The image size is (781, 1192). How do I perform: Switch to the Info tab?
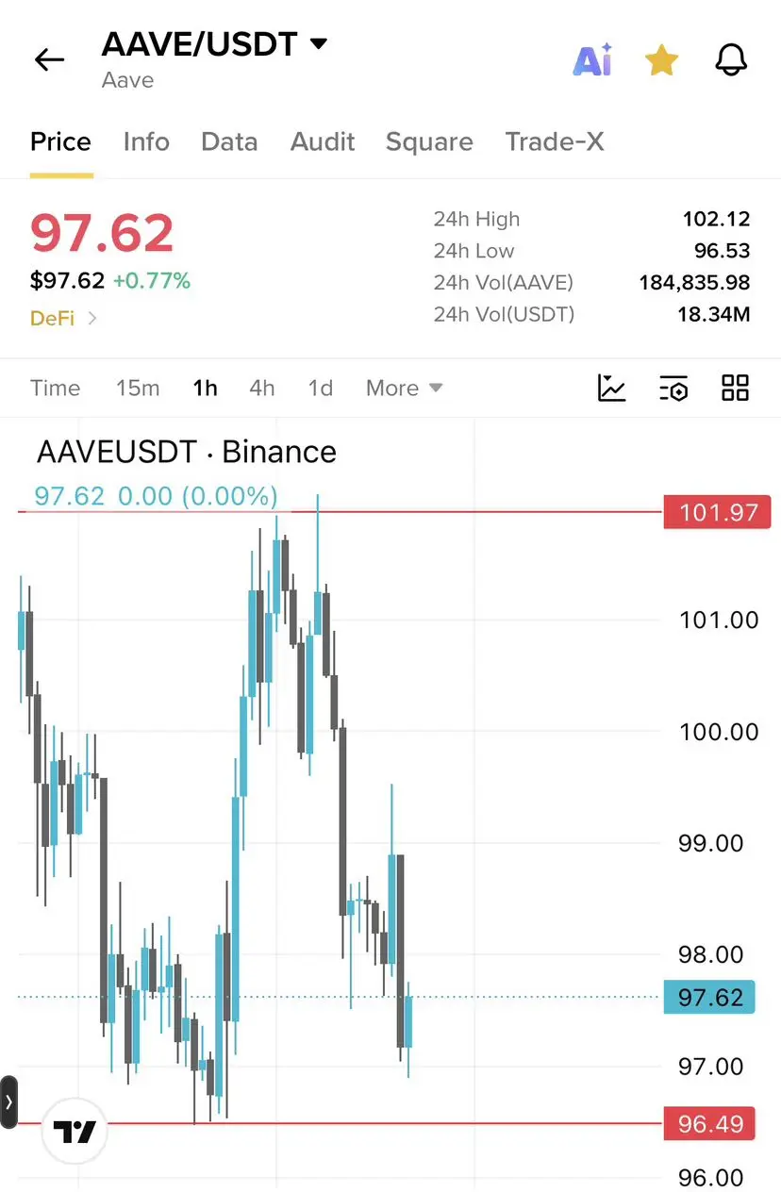146,141
